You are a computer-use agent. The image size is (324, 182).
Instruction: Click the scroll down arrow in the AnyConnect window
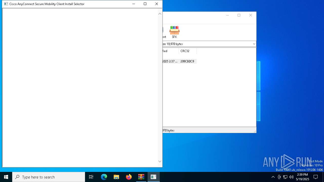pyautogui.click(x=160, y=161)
